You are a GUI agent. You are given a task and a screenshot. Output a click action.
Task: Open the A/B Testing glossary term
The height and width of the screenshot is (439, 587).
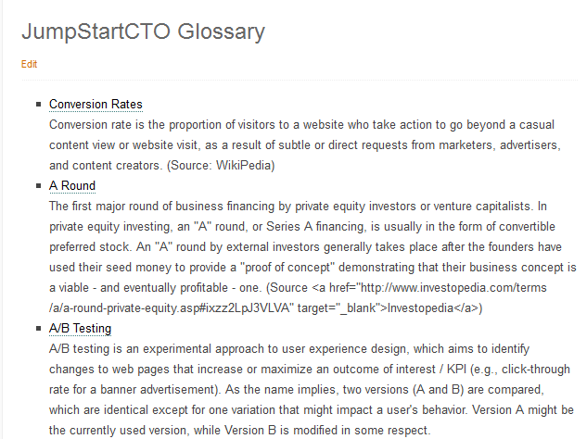80,328
